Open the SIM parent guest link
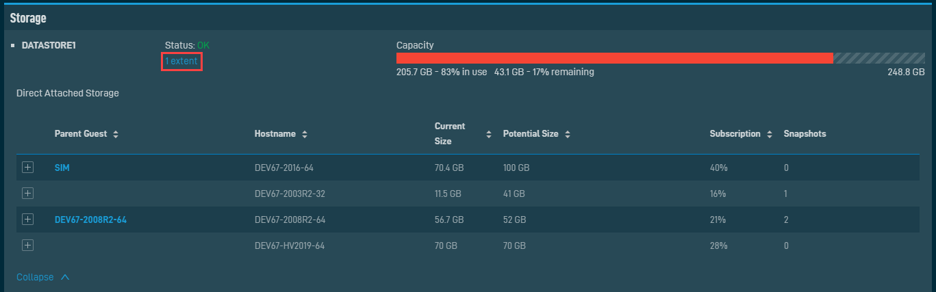Image resolution: width=936 pixels, height=292 pixels. [62, 168]
